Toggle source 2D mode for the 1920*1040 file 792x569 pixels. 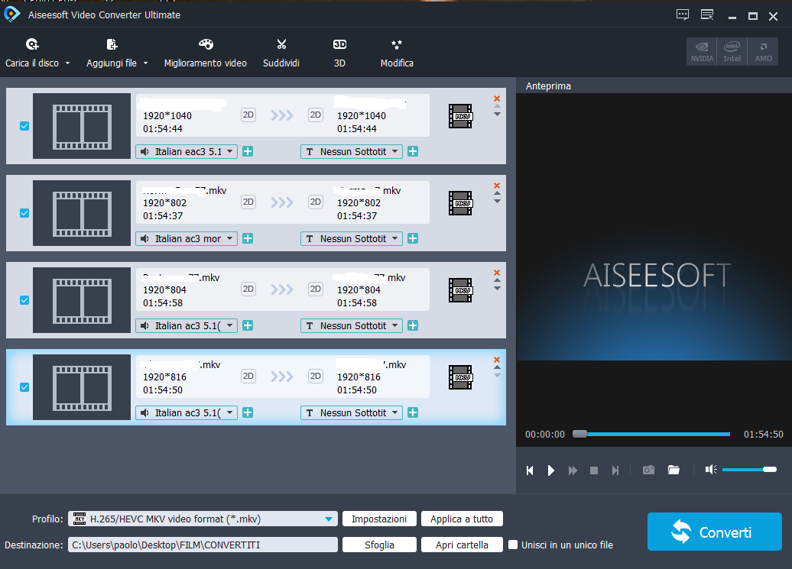coord(248,115)
